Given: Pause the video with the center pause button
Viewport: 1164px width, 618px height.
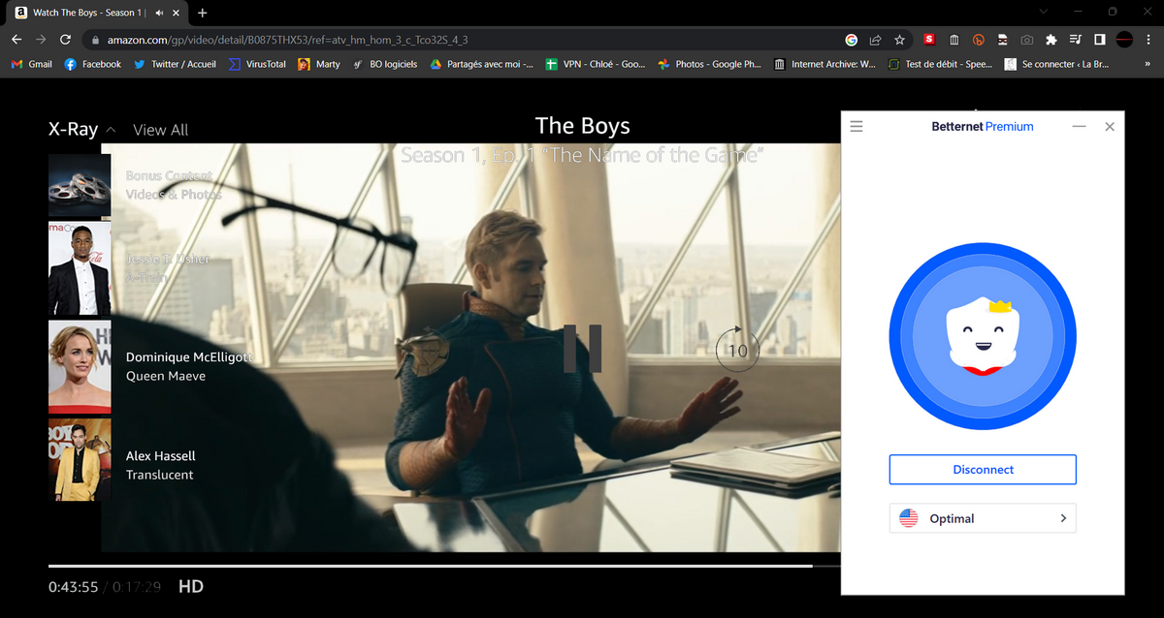Looking at the screenshot, I should (x=582, y=348).
